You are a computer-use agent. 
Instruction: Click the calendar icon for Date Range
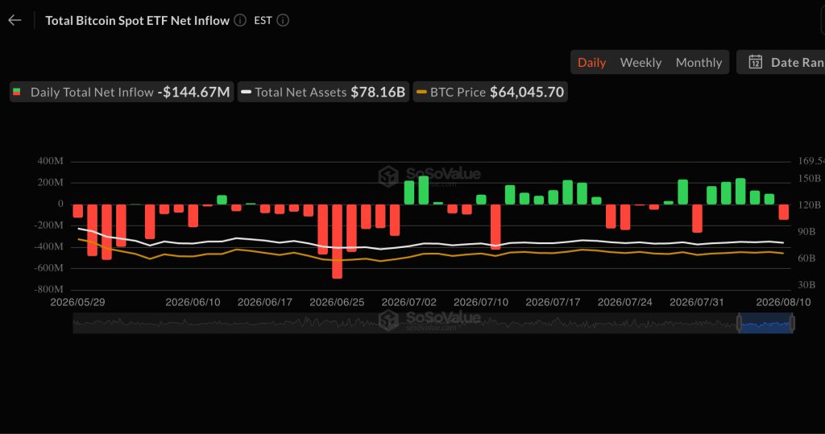point(756,62)
